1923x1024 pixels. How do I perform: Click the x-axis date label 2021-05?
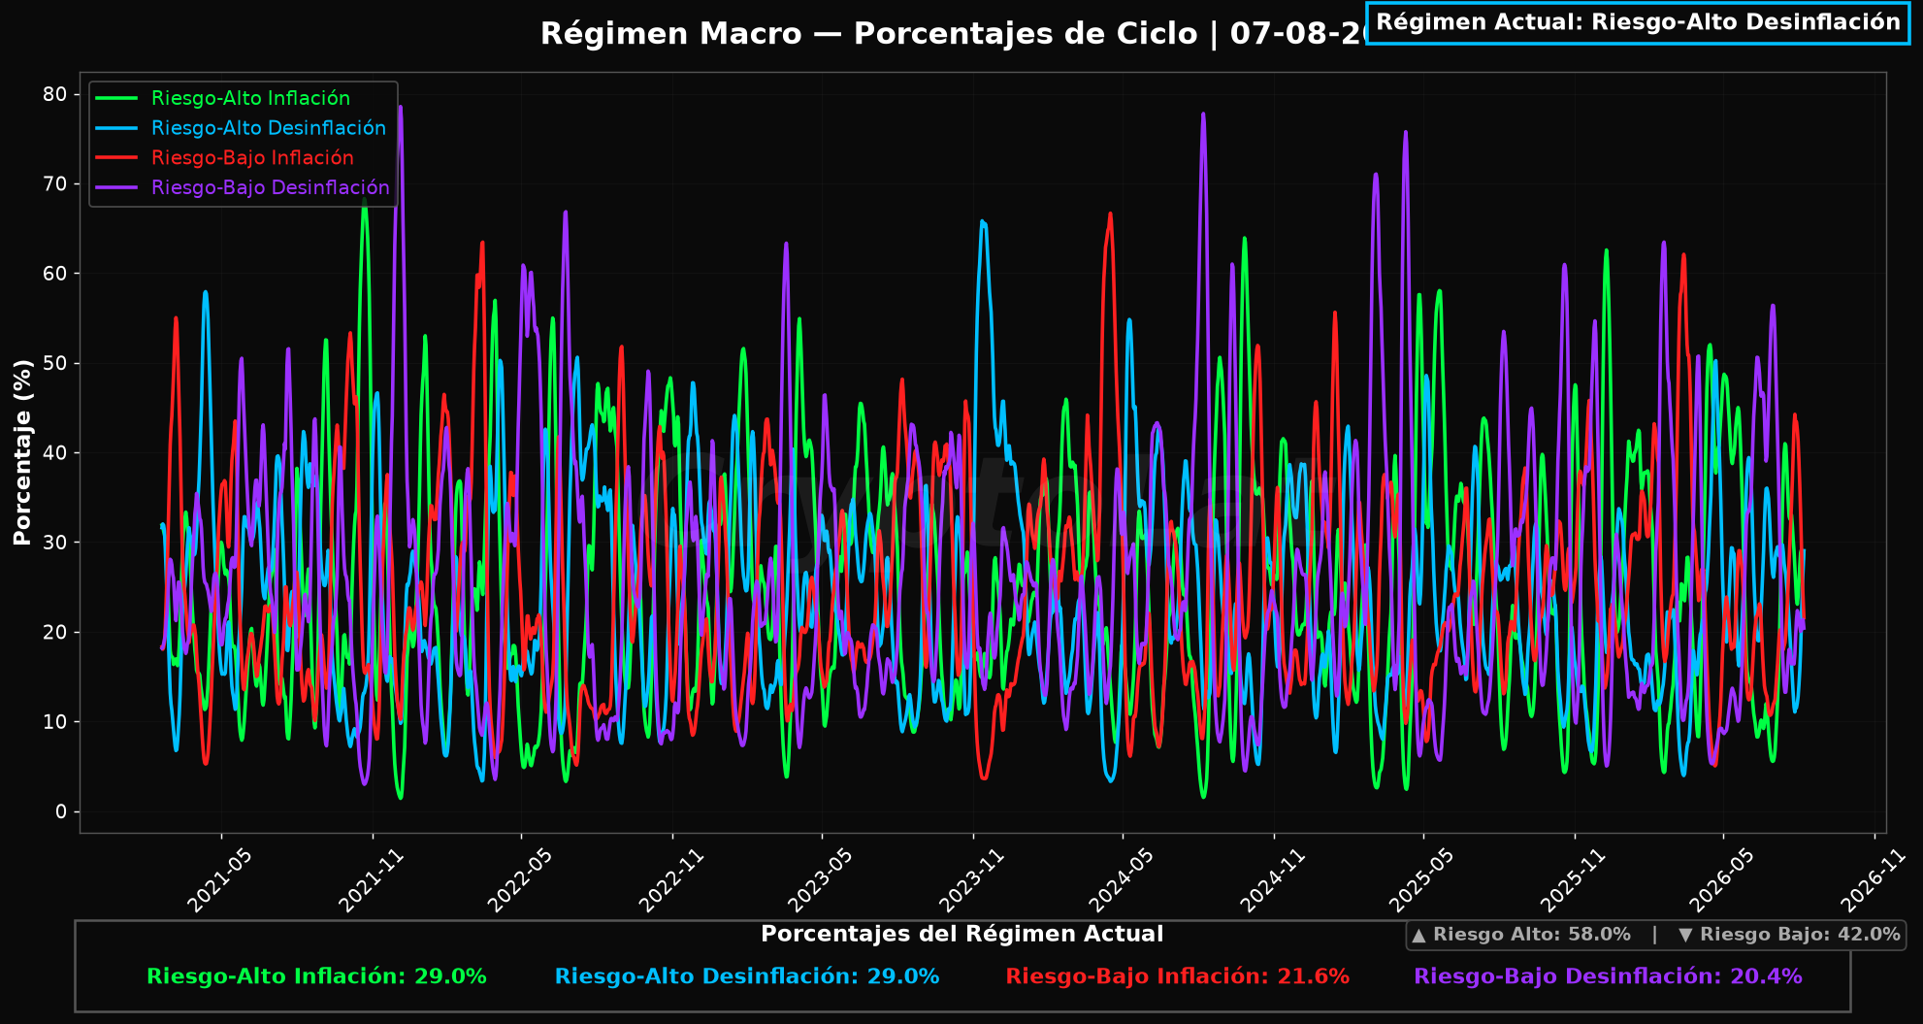click(219, 880)
